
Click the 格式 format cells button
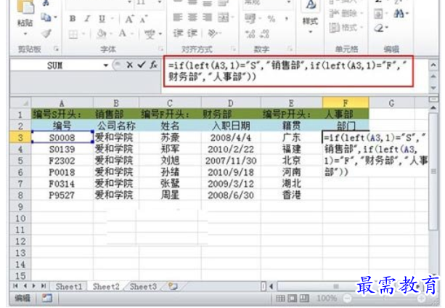coord(346,28)
